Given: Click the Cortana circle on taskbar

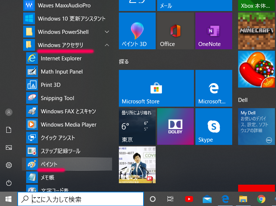Looking at the screenshot, I should pyautogui.click(x=152, y=199).
